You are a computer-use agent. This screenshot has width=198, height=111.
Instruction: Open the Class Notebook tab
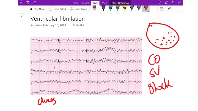(x=120, y=3)
